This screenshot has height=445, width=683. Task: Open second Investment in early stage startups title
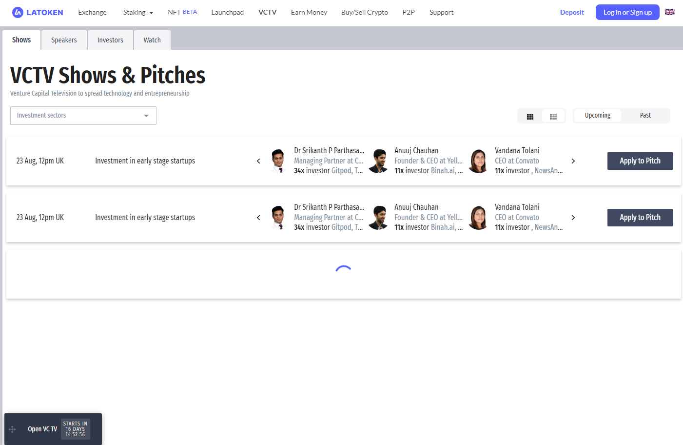(x=145, y=218)
